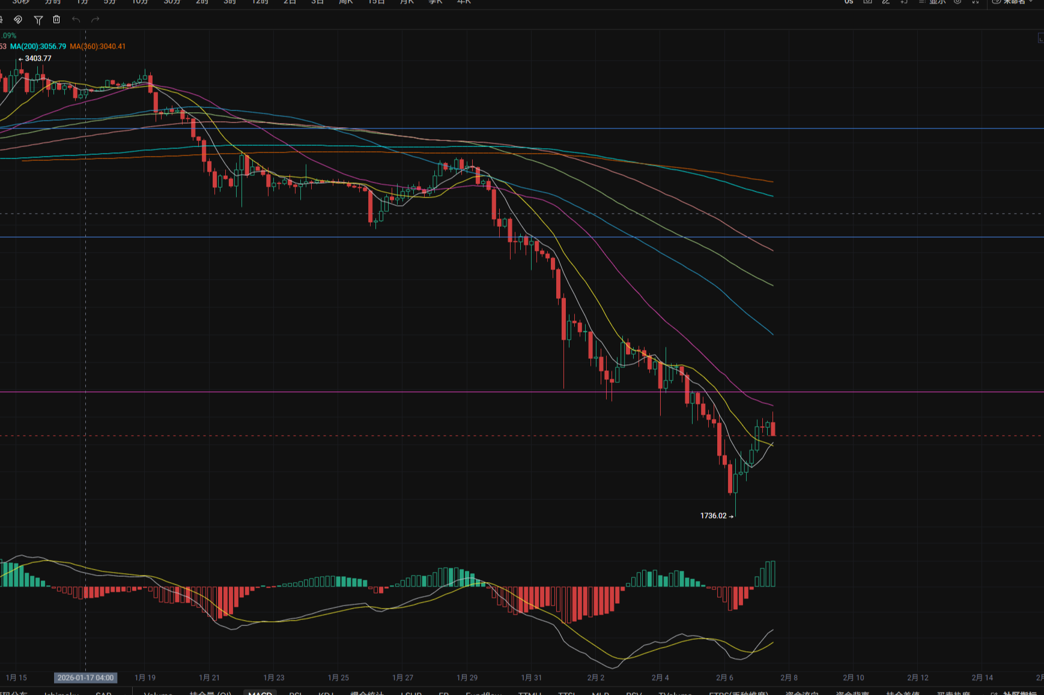Click the filter funnel icon

pos(38,20)
